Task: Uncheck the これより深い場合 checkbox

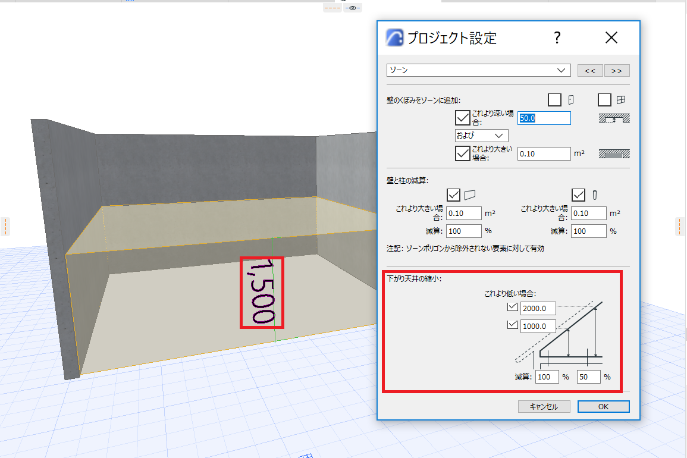Action: 462,118
